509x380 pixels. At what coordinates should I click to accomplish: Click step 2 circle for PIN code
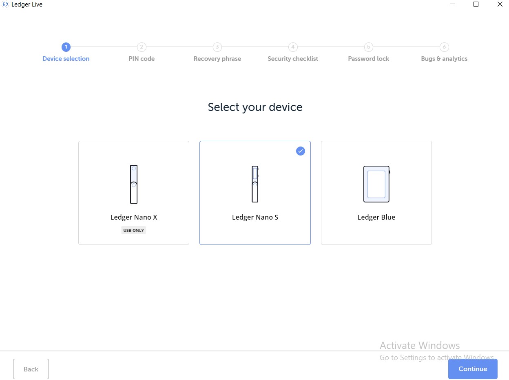pos(142,47)
